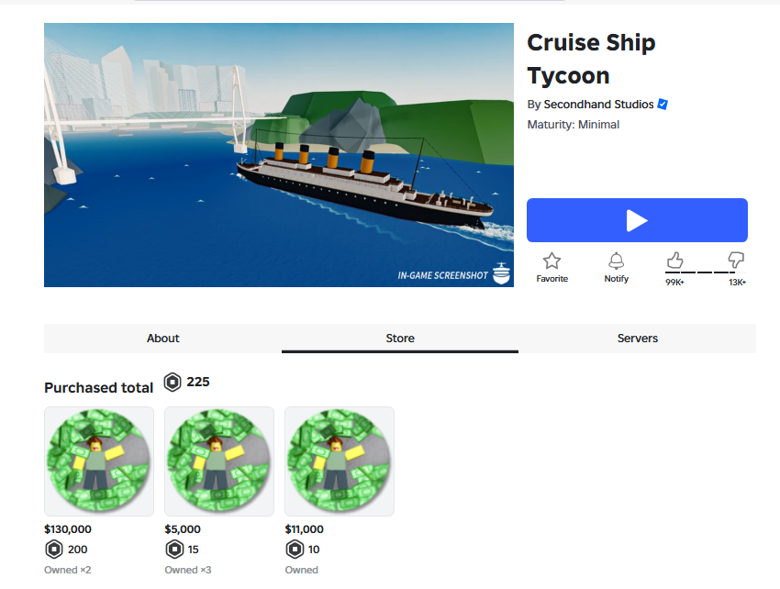This screenshot has width=780, height=589.
Task: Click the blue Play button
Action: click(x=637, y=220)
